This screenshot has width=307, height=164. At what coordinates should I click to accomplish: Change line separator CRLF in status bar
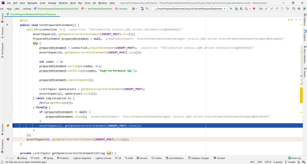pyautogui.click(x=260, y=162)
